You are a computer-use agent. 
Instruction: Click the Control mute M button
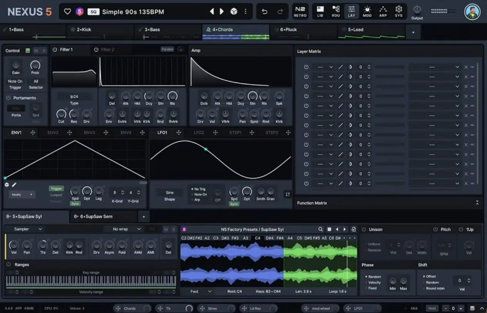coord(36,50)
